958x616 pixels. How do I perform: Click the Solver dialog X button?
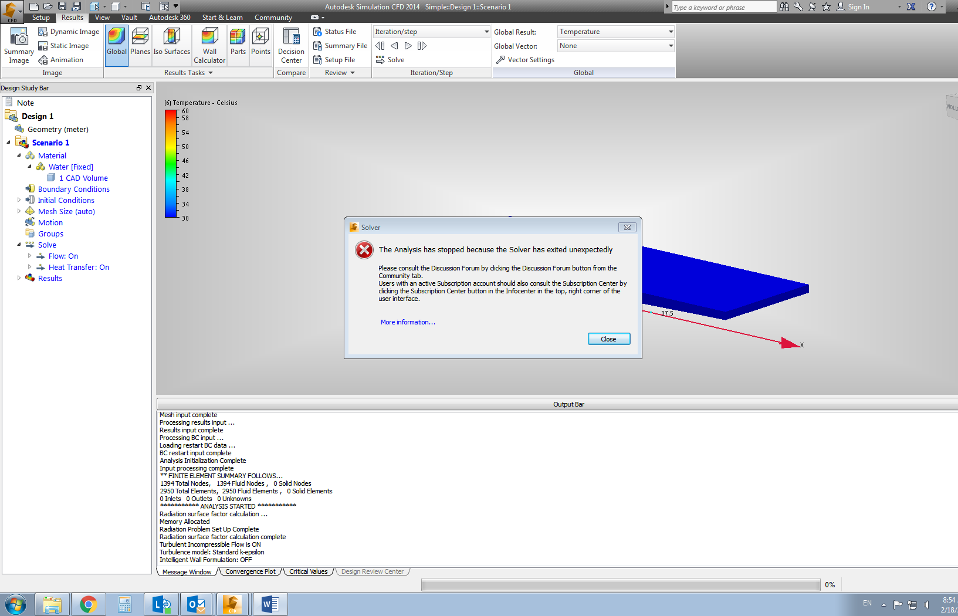pos(627,227)
